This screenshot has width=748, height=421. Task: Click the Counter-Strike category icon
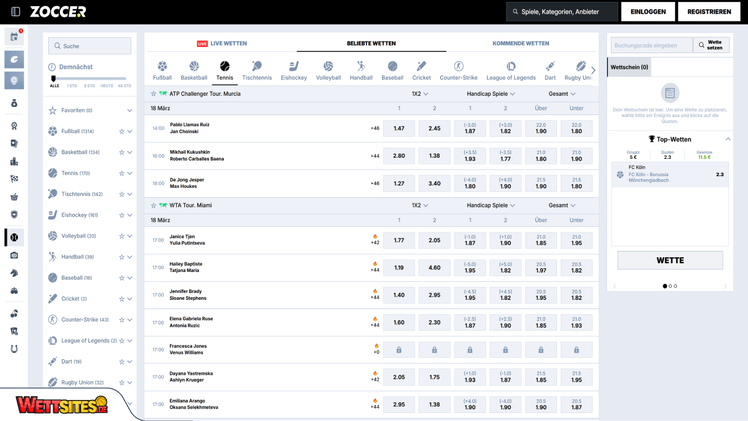coord(458,67)
